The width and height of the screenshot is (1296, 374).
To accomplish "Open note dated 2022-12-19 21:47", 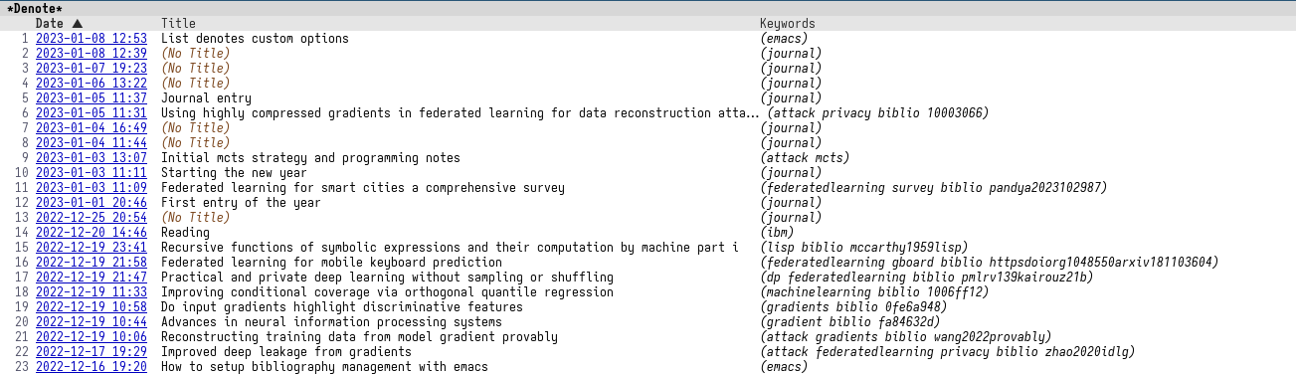I will (x=92, y=277).
